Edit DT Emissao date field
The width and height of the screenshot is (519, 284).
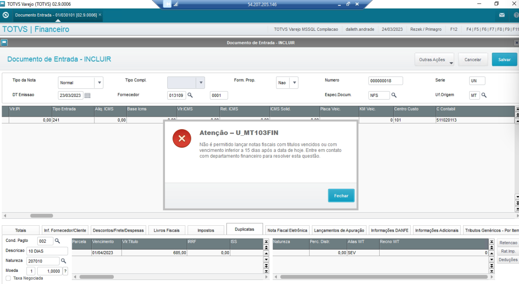pyautogui.click(x=70, y=96)
